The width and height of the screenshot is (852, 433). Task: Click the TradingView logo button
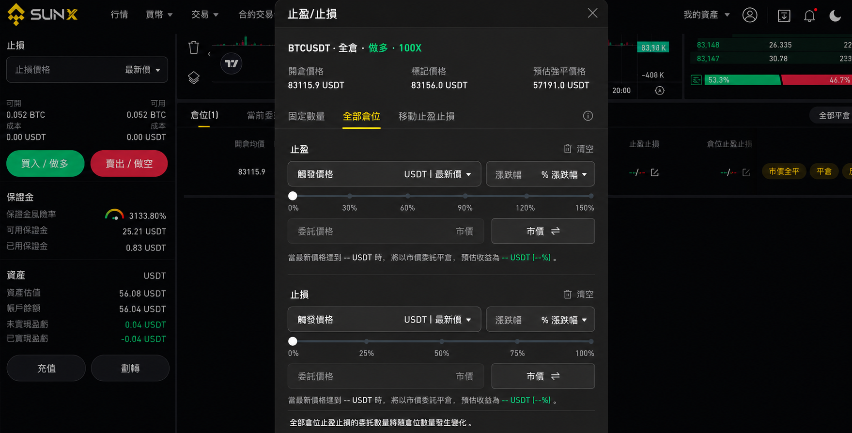pyautogui.click(x=232, y=63)
